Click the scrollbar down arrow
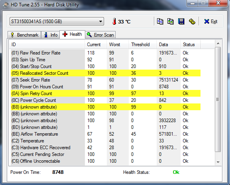 click(218, 162)
